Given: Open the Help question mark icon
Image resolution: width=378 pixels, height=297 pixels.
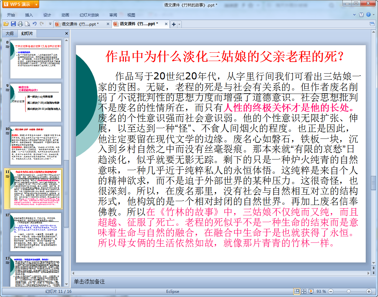Looking at the screenshot, I should click(368, 15).
